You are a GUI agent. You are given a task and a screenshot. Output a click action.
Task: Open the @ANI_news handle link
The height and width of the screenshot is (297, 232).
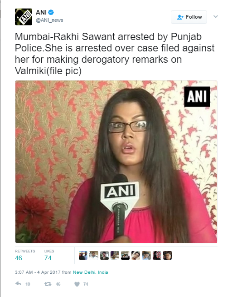[49, 20]
